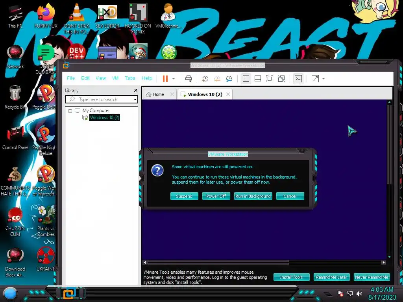
Task: Open the Edit menu
Action: [85, 78]
